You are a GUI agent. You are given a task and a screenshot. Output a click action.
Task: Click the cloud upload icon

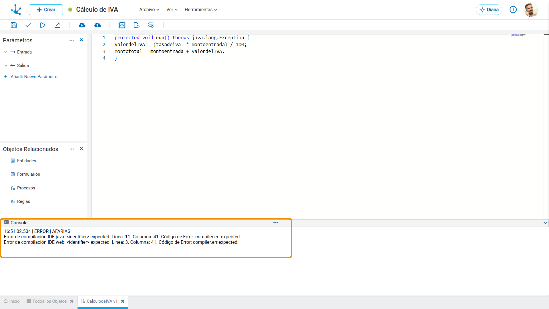pyautogui.click(x=98, y=25)
